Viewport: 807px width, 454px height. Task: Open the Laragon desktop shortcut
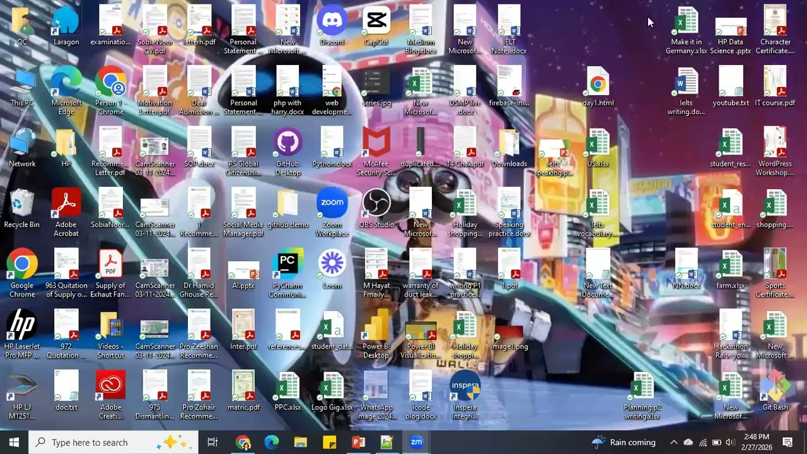tap(66, 26)
